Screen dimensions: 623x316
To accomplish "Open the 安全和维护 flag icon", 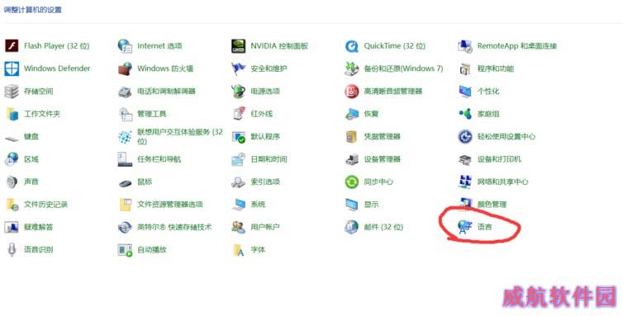I will click(x=239, y=68).
